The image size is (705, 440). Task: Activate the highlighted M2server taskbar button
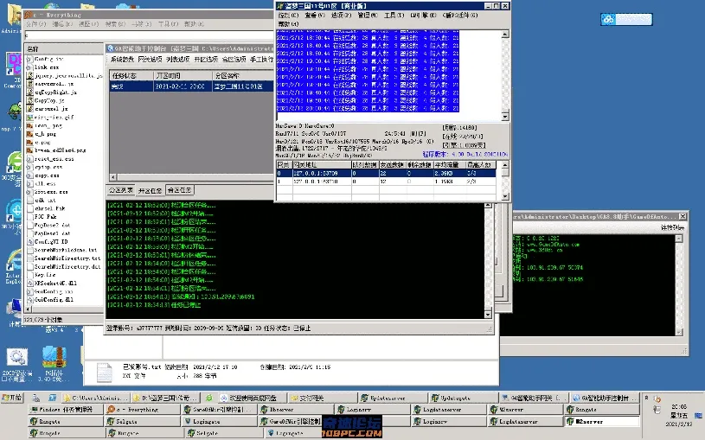point(601,422)
